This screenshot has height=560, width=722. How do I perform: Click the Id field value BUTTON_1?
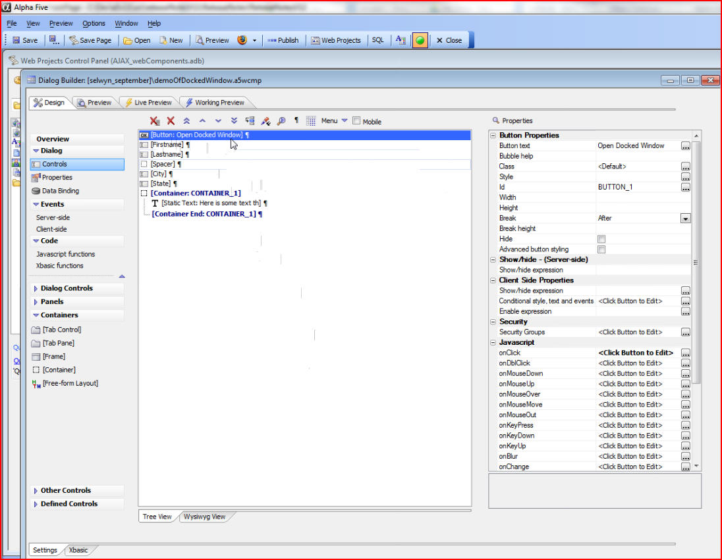[616, 188]
